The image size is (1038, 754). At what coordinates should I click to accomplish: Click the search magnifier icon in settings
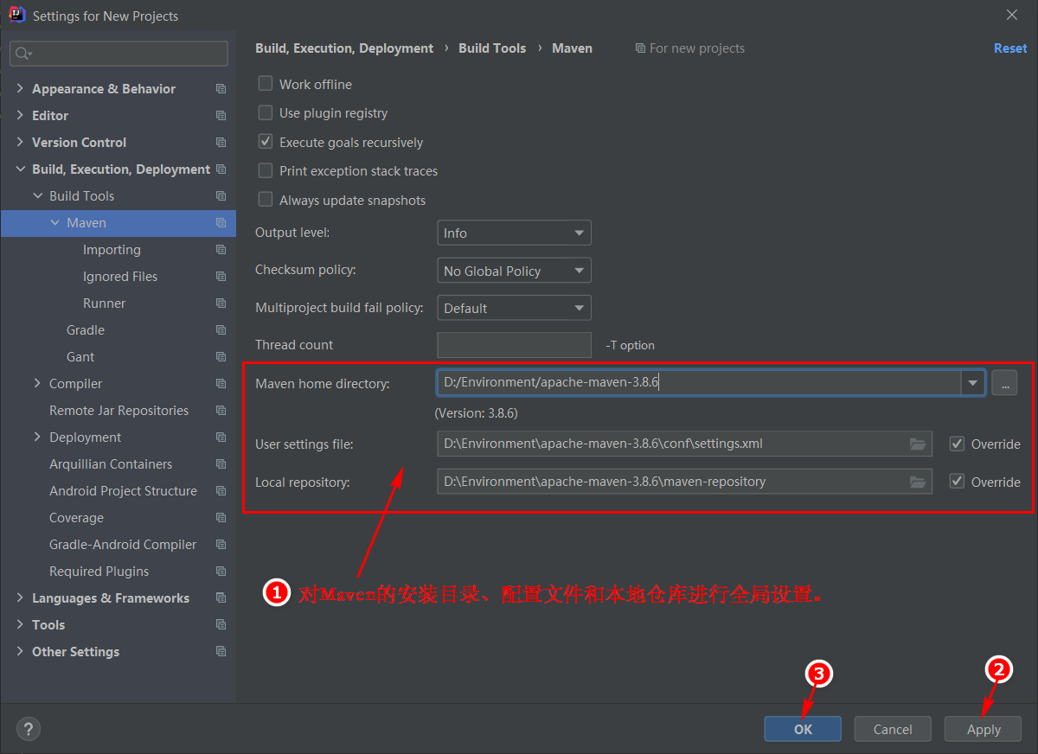click(x=23, y=54)
